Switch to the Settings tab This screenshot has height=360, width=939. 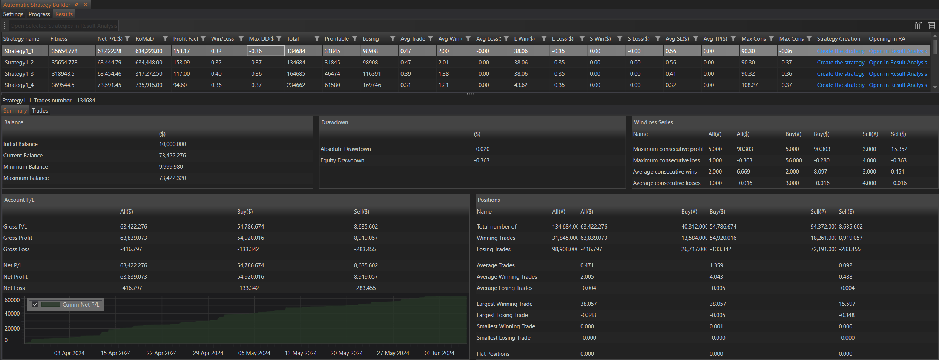pyautogui.click(x=13, y=14)
